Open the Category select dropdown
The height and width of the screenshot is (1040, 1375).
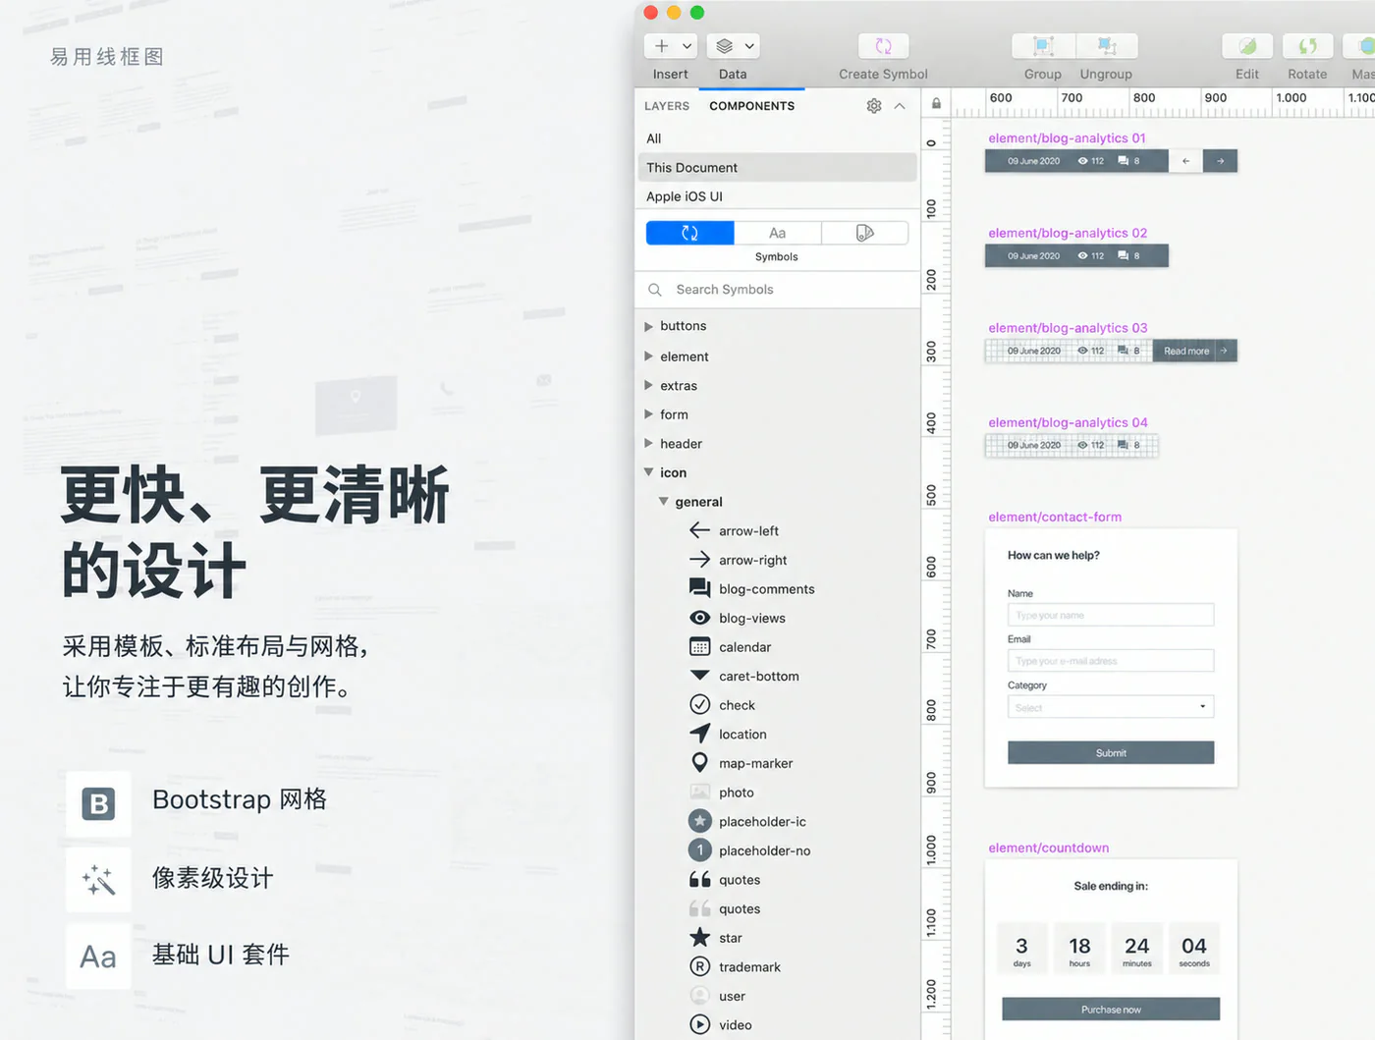1111,707
